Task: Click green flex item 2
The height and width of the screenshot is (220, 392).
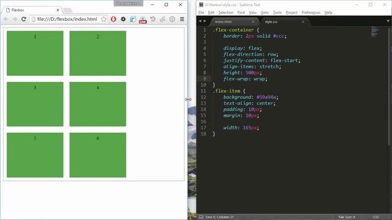Action: 98,53
